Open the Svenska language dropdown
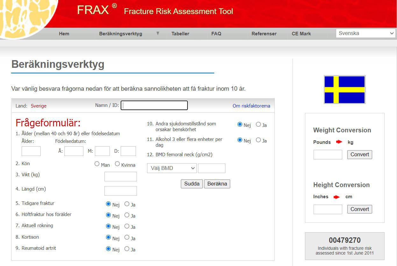Viewport: 397px width, 266px height. [x=366, y=33]
